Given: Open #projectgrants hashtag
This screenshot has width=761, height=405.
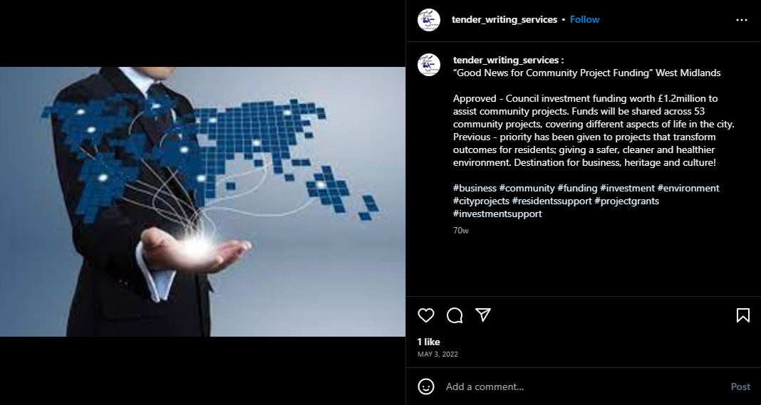Looking at the screenshot, I should tap(626, 201).
